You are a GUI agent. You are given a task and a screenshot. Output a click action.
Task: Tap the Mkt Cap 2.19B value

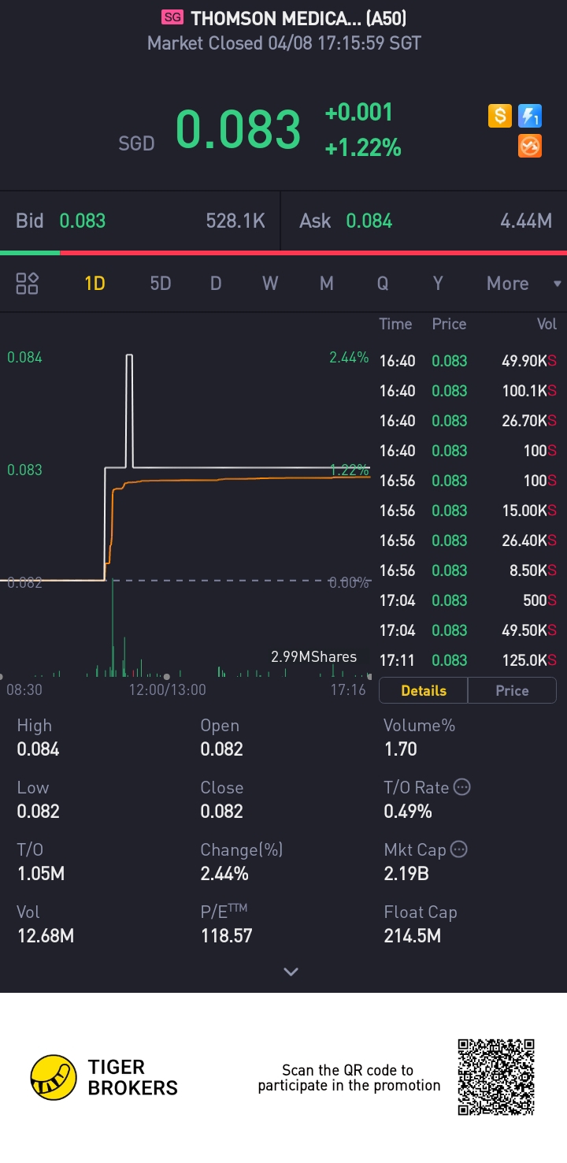406,873
